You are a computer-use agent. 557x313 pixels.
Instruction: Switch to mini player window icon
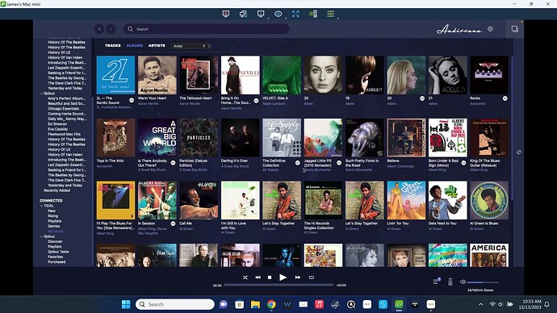coord(515,29)
